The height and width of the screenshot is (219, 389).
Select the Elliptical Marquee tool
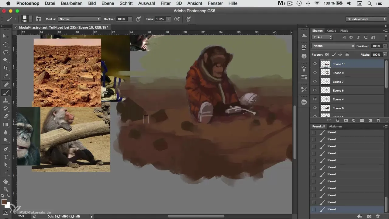pos(6,44)
